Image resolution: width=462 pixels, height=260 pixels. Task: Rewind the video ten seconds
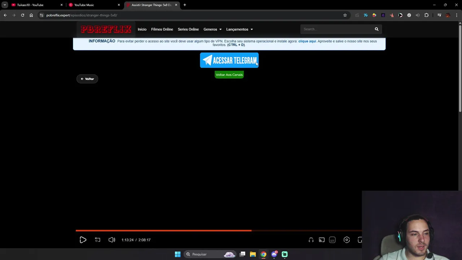(x=97, y=240)
